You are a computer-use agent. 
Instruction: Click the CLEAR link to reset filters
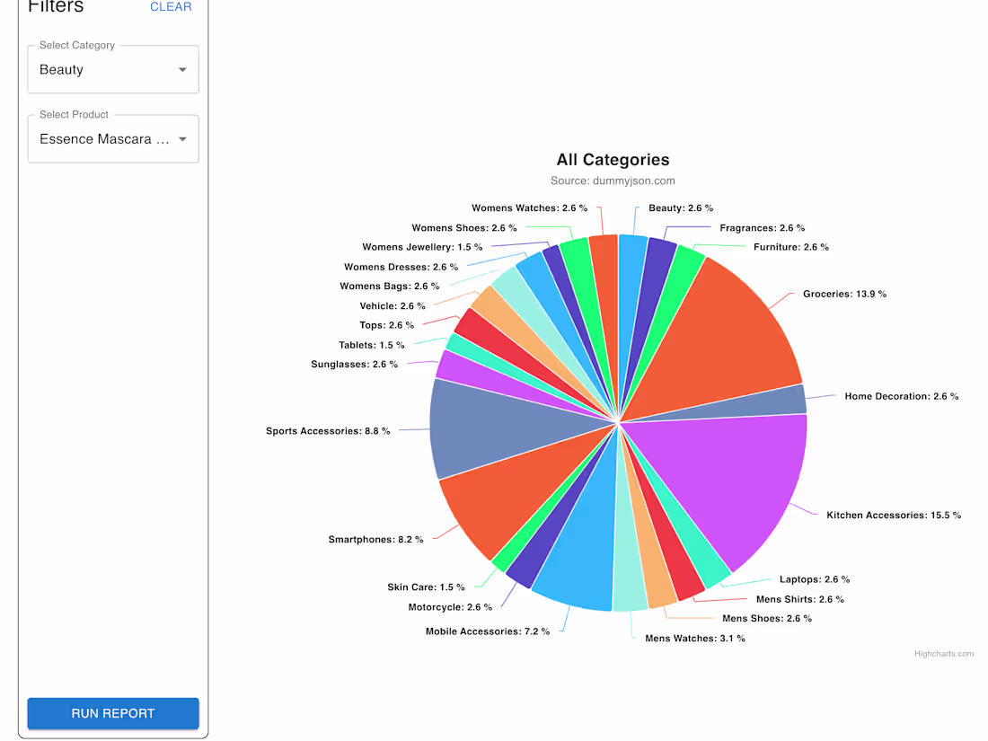tap(171, 7)
